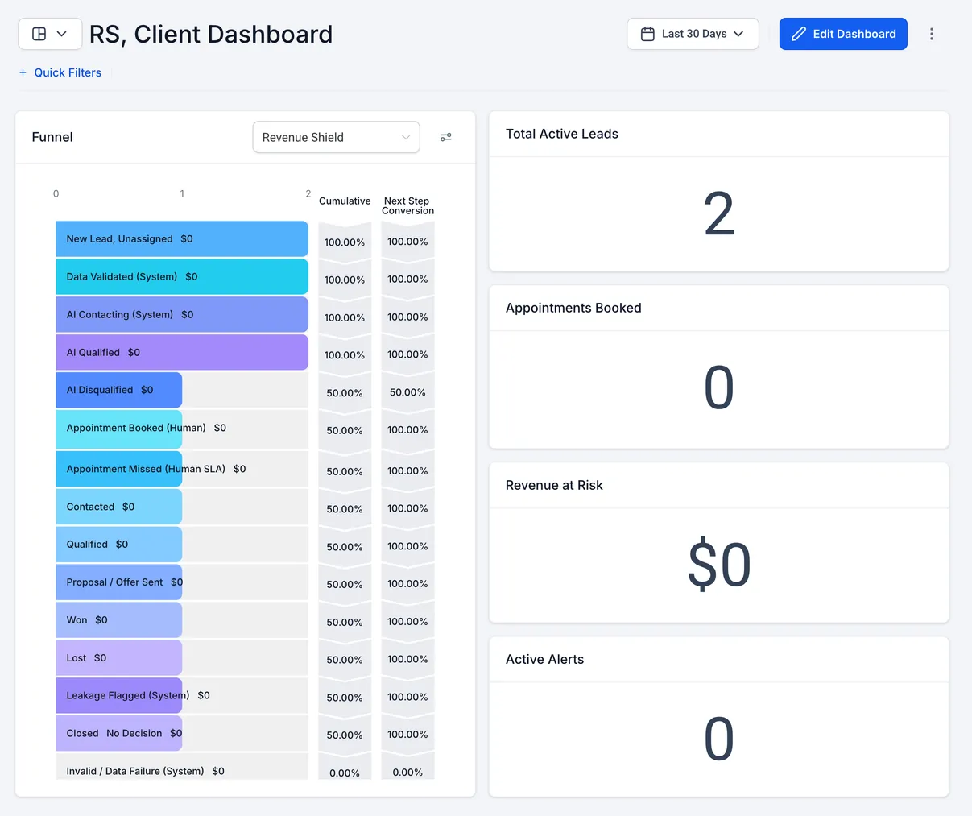
Task: Click the Appointments Booked card title
Action: 573,308
